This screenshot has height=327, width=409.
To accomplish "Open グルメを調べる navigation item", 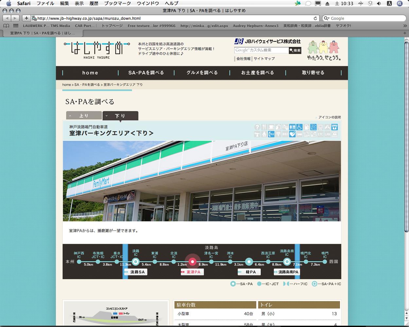I will (202, 73).
